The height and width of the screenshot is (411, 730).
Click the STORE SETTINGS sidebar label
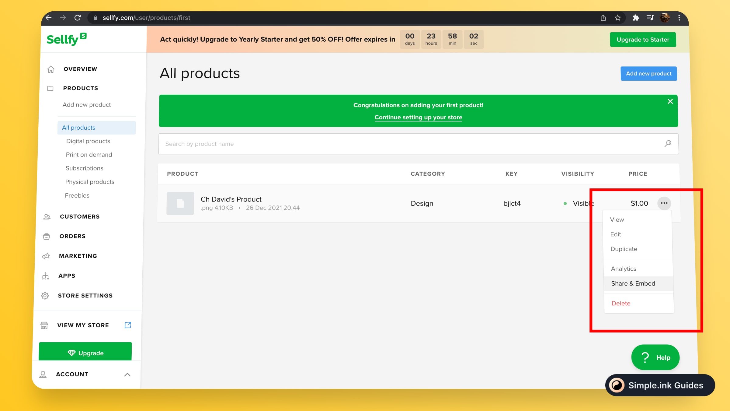[85, 296]
